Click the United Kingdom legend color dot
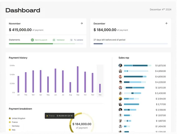This screenshot has width=177, height=134. [10, 118]
